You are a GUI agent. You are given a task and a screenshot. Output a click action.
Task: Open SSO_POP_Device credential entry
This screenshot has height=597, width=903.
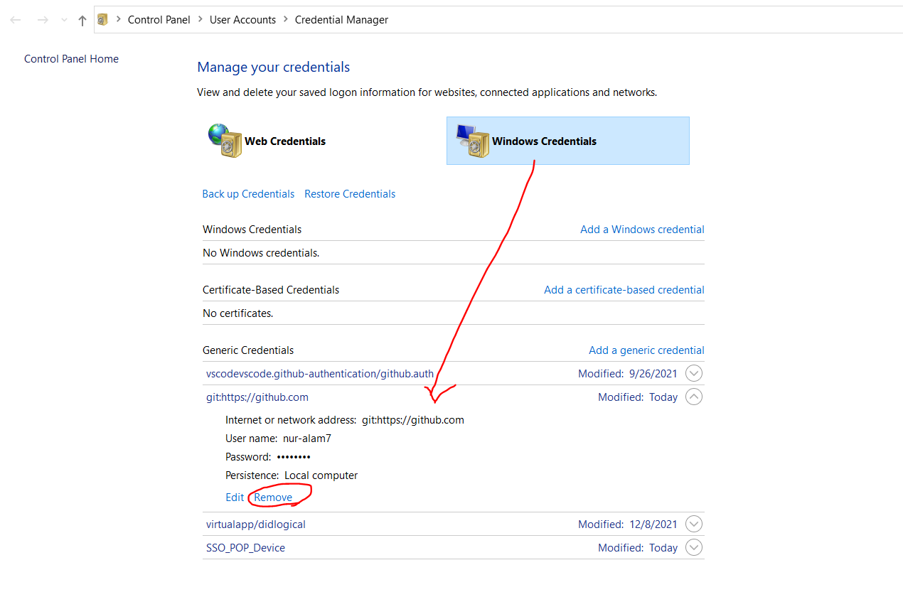point(245,548)
